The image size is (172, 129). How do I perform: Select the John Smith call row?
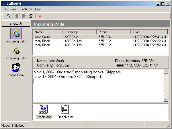tap(101, 37)
